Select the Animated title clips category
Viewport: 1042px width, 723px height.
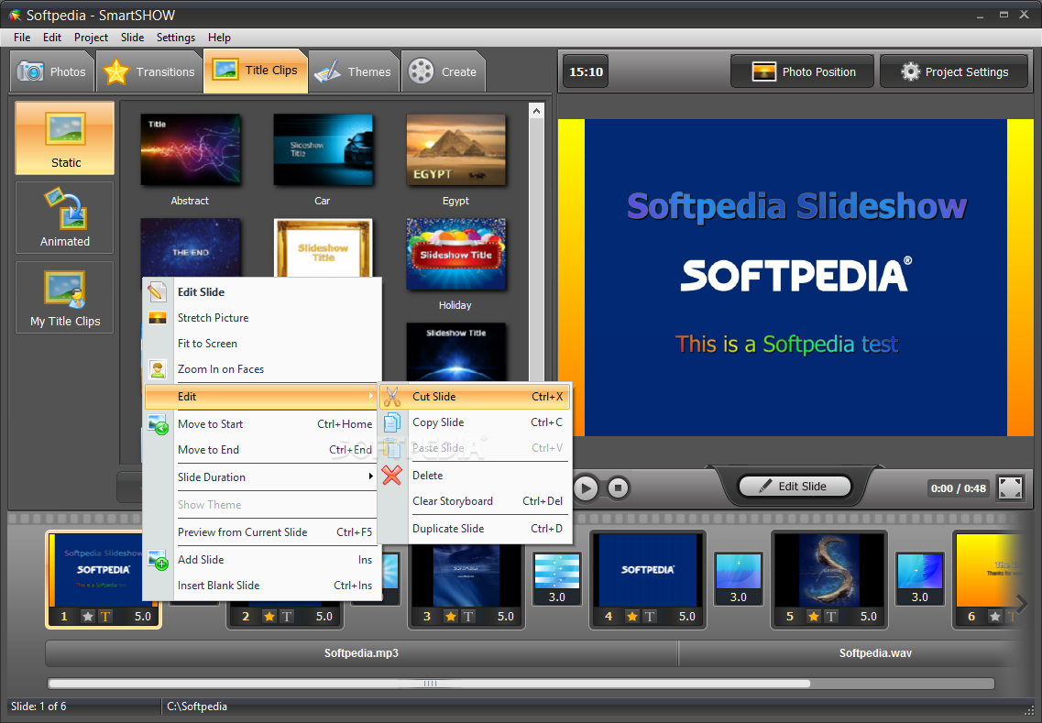pyautogui.click(x=64, y=217)
